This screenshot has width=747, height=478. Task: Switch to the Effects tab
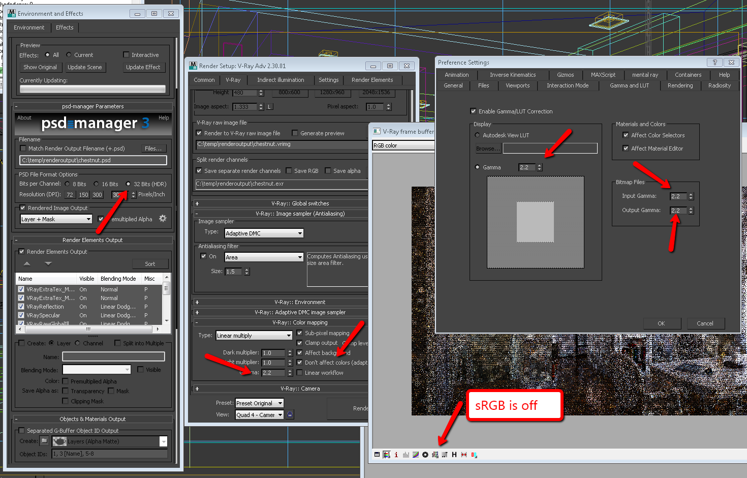pyautogui.click(x=65, y=27)
